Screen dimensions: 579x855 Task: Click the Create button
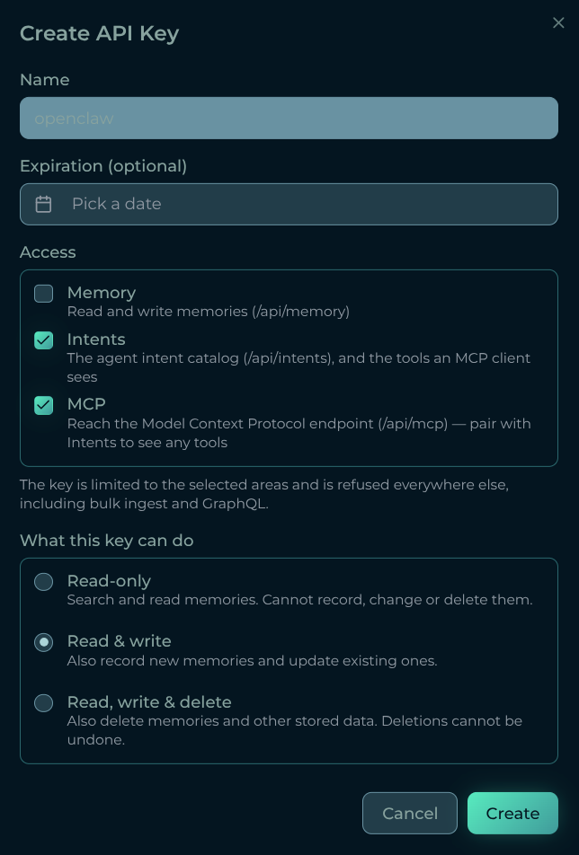[512, 813]
